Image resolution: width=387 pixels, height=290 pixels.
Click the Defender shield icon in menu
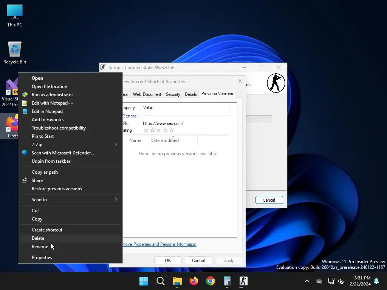tap(25, 153)
